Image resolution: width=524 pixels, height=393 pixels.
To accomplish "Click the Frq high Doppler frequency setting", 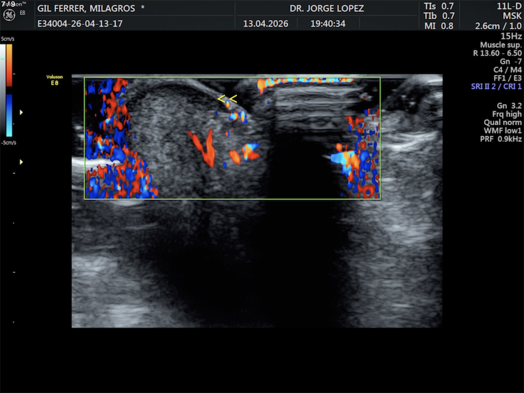I will coord(506,114).
